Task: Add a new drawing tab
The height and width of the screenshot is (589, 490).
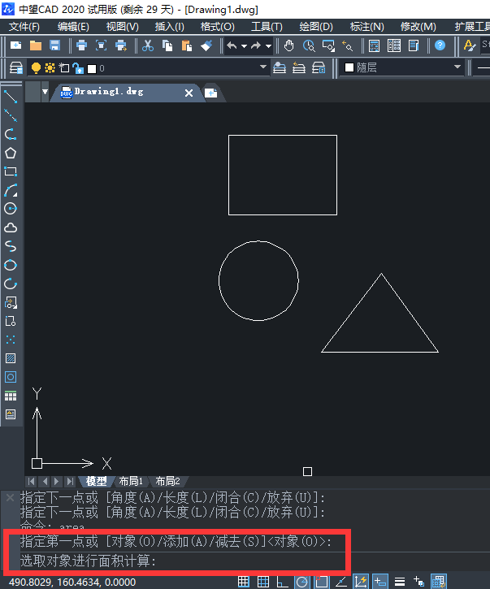Action: coord(210,93)
